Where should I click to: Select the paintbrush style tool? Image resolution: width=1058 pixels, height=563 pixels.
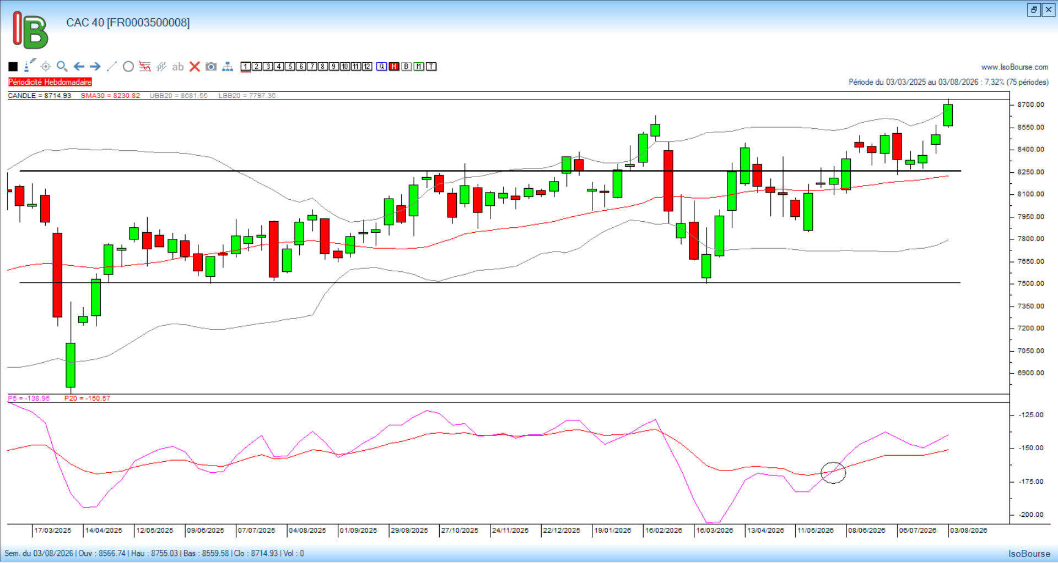[30, 66]
